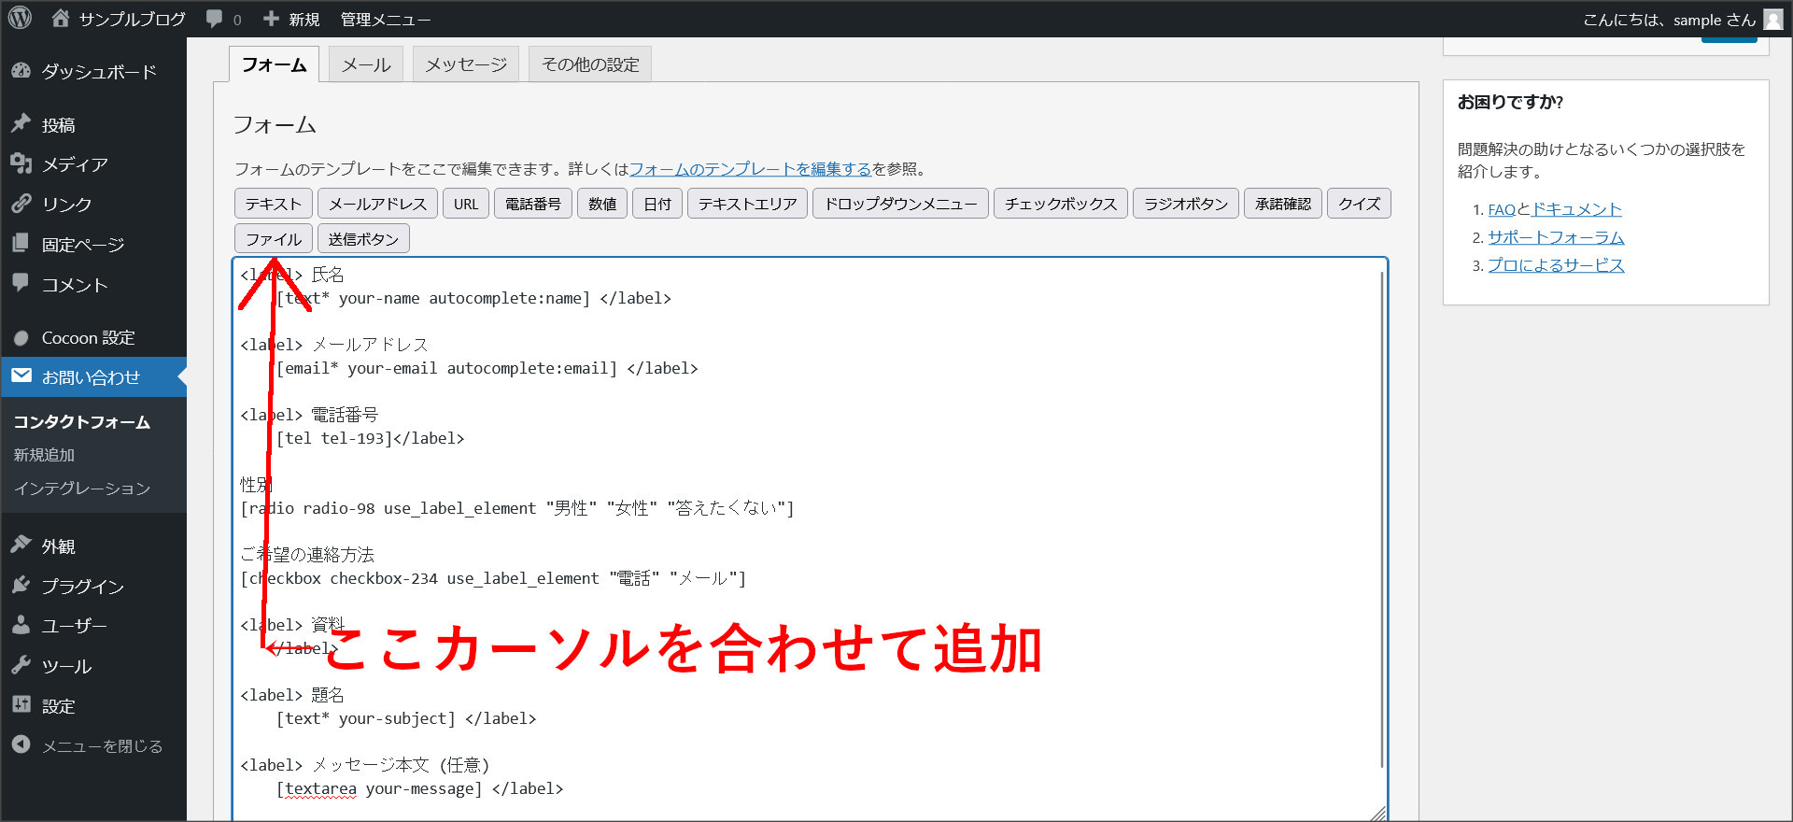Click the user avatar next to sample さん
The width and height of the screenshot is (1793, 822).
click(x=1772, y=20)
